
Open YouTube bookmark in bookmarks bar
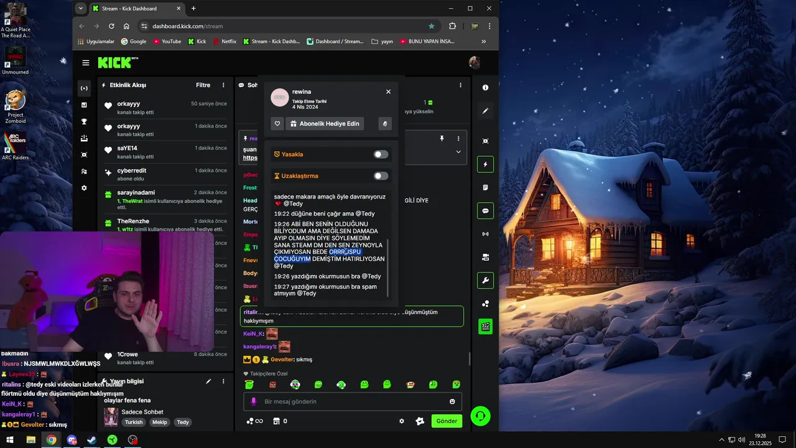[x=167, y=42]
